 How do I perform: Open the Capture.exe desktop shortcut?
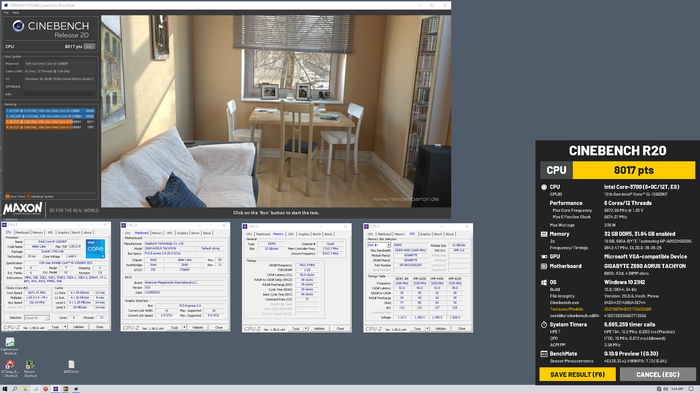click(x=10, y=346)
